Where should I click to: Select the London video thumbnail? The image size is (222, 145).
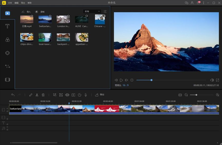63,19
